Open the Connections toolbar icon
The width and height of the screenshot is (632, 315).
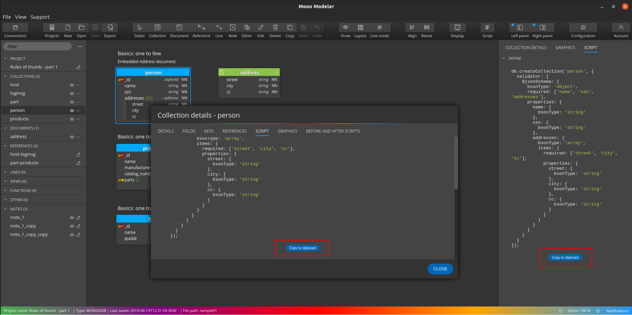(15, 28)
